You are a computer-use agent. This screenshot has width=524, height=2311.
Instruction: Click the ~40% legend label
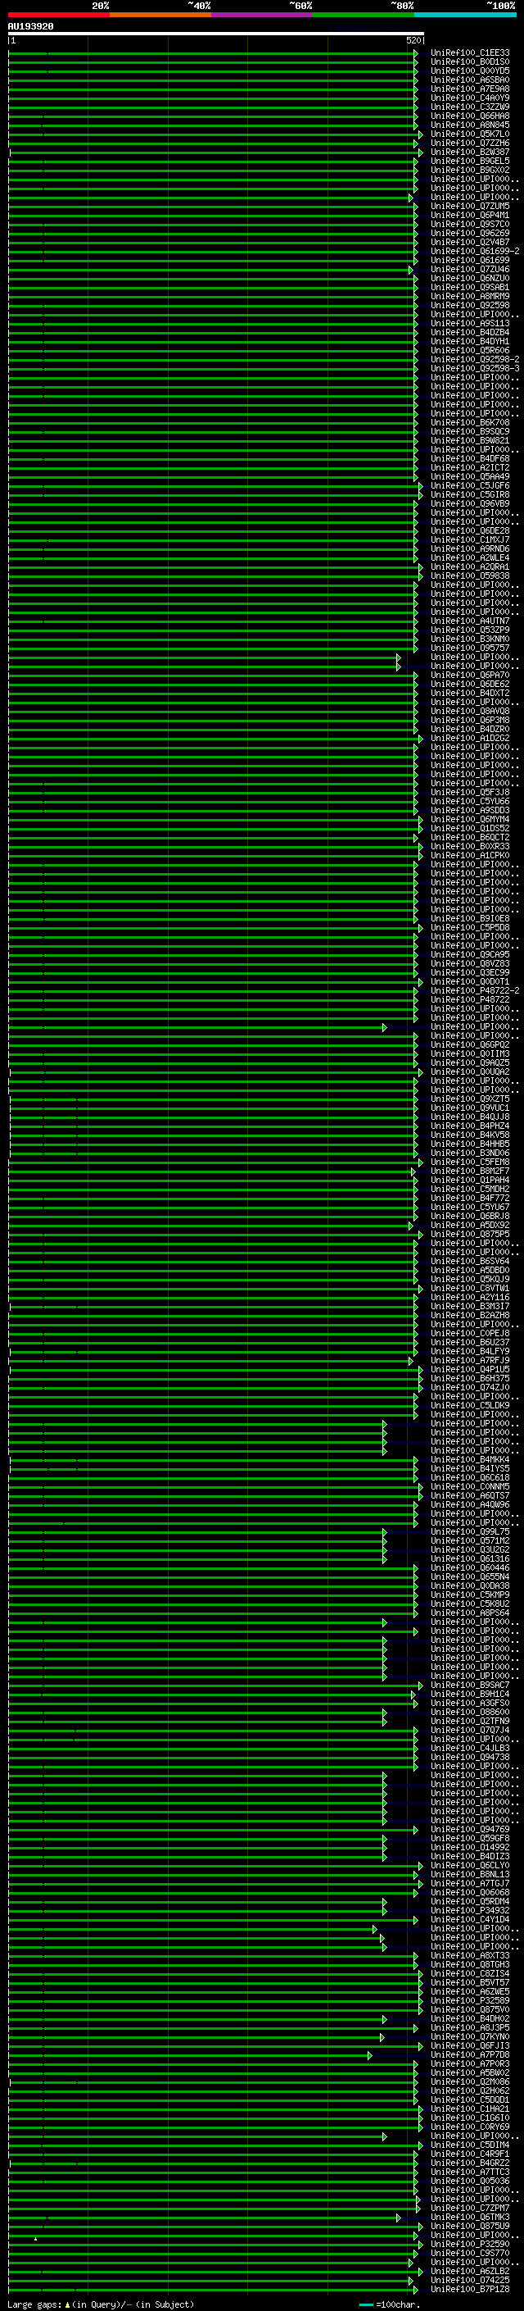pos(199,6)
